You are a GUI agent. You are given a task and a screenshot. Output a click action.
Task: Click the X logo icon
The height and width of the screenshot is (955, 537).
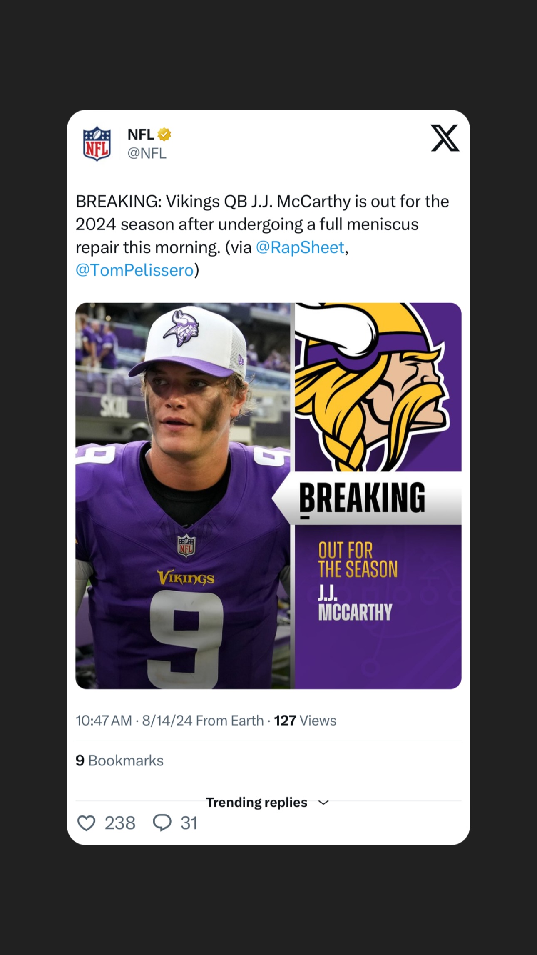445,138
